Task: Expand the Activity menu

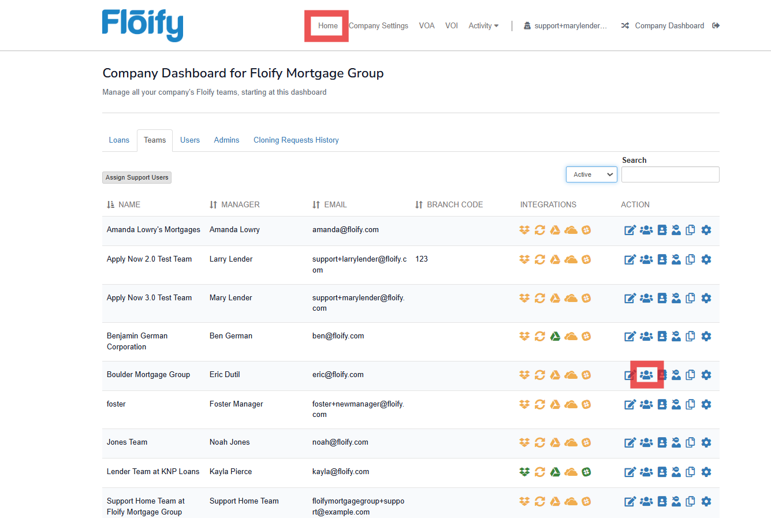Action: tap(483, 25)
